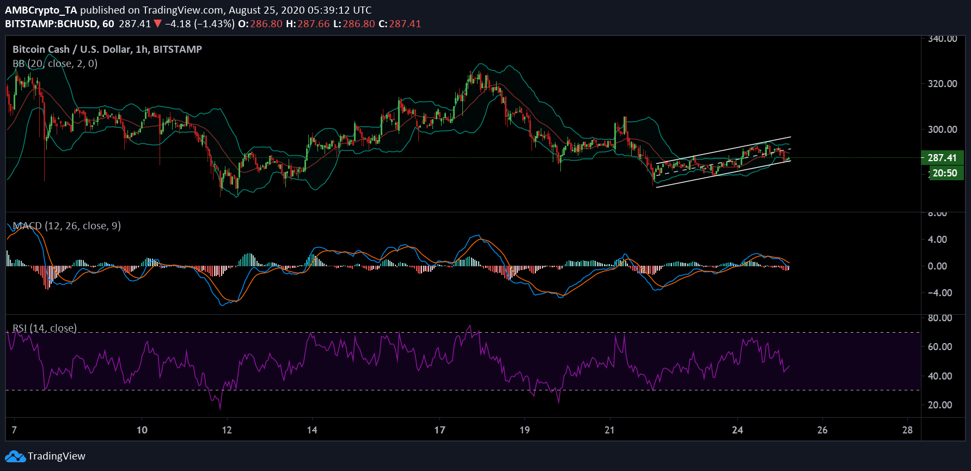This screenshot has width=971, height=471.
Task: Open the RSI (14, close) indicator label
Action: pos(45,328)
